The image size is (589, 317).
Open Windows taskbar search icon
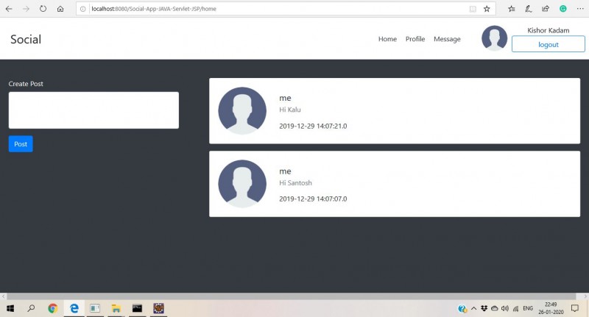31,308
